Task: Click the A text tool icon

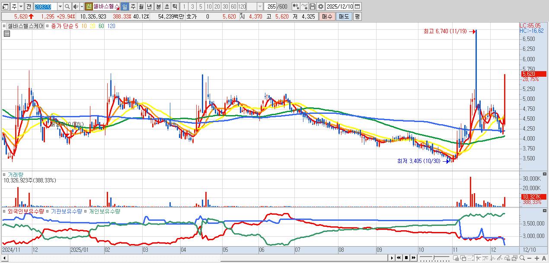Action: click(544, 258)
